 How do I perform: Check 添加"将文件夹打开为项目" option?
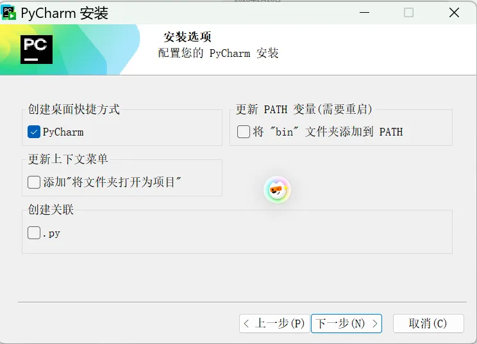point(34,182)
